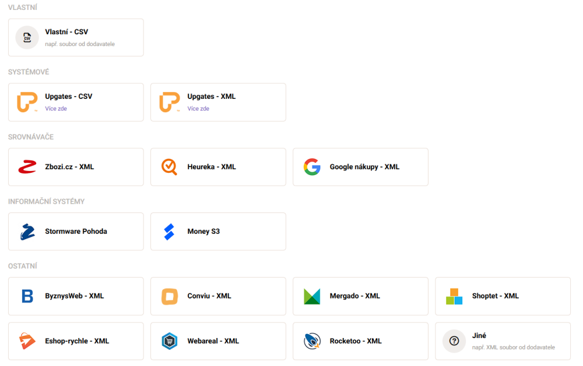The height and width of the screenshot is (366, 583).
Task: Pick the Heureka - XML label
Action: [x=212, y=167]
